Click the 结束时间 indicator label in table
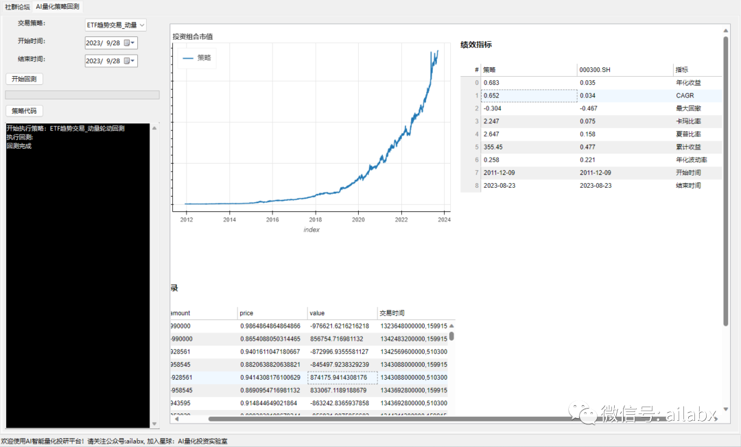 (688, 186)
